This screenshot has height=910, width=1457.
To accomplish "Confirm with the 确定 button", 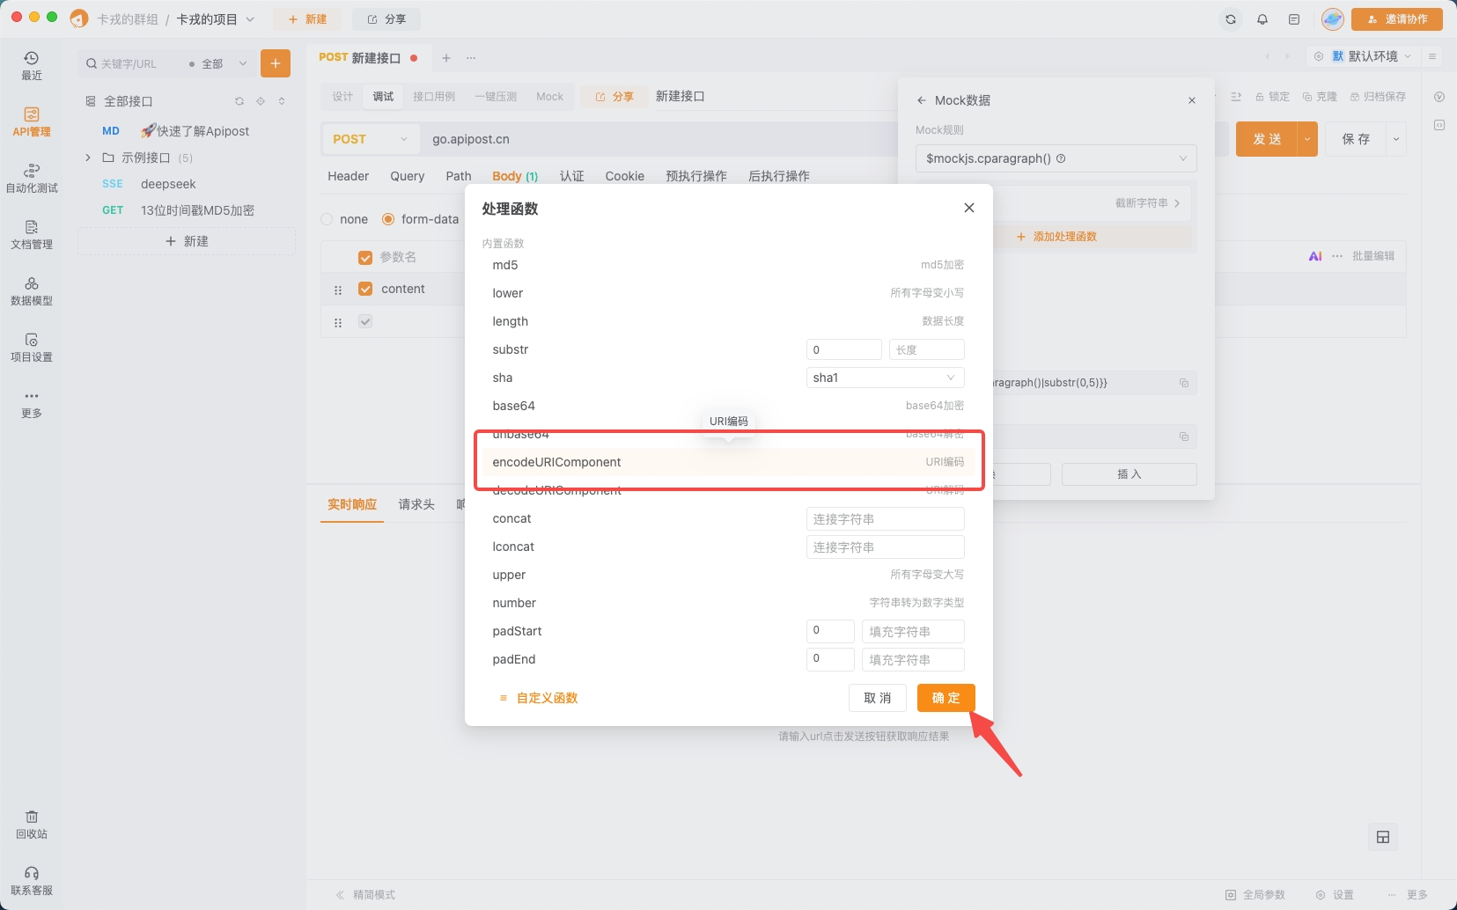I will [x=946, y=698].
